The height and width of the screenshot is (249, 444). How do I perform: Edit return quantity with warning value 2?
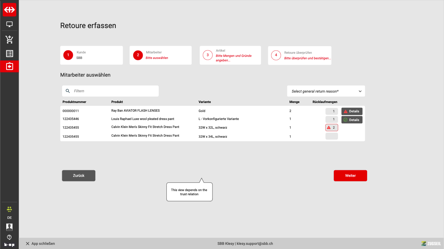[332, 128]
